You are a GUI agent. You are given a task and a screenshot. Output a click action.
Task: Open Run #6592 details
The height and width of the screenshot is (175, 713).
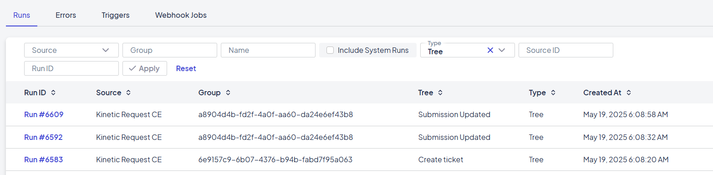click(43, 137)
